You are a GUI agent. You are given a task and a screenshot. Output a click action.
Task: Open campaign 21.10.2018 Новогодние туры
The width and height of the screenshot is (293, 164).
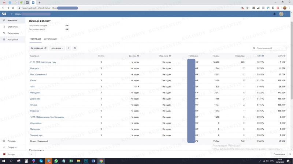coord(43,62)
